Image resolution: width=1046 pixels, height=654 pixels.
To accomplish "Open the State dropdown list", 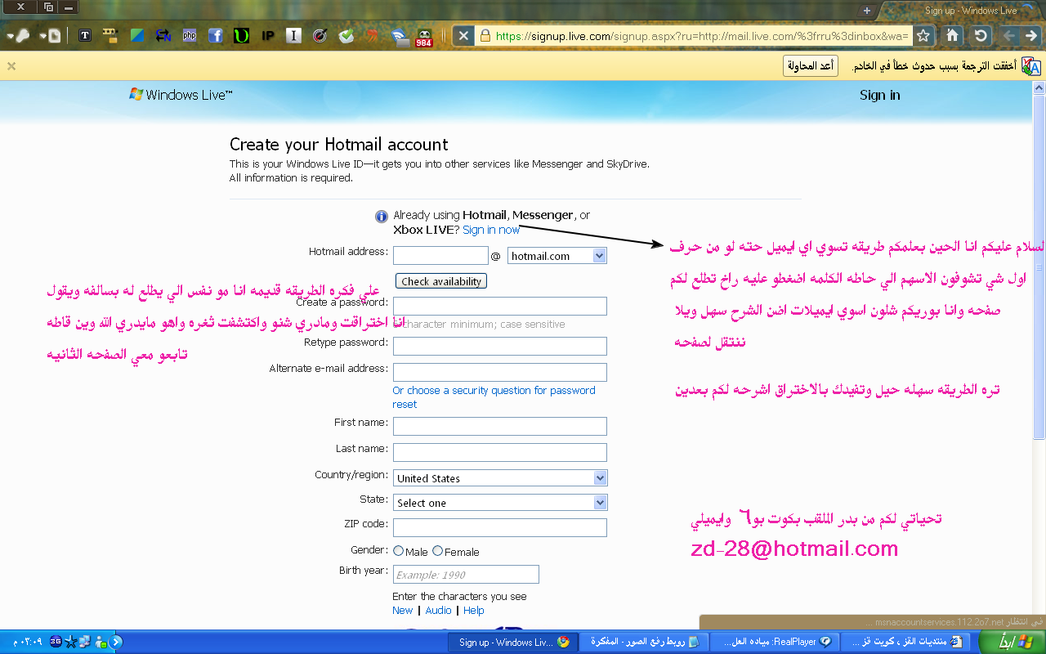I will pyautogui.click(x=600, y=503).
